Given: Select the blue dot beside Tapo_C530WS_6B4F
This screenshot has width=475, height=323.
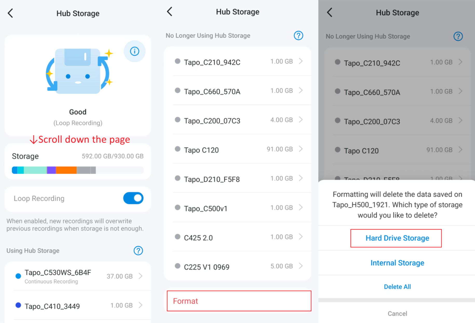Looking at the screenshot, I should pos(18,276).
